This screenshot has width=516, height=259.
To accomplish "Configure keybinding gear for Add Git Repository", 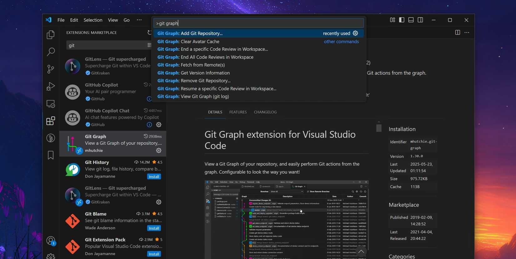I will pyautogui.click(x=355, y=33).
